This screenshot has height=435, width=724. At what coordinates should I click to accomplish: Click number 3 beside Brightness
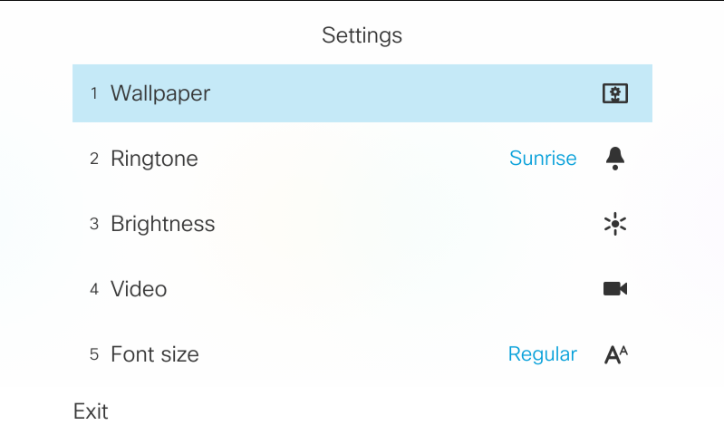coord(94,224)
